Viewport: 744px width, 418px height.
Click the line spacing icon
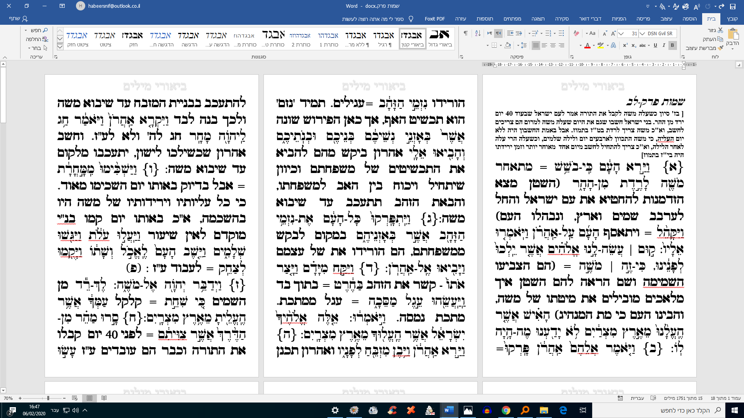coord(524,45)
